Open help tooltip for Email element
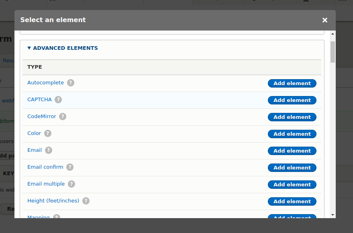353x233 pixels. tap(49, 150)
